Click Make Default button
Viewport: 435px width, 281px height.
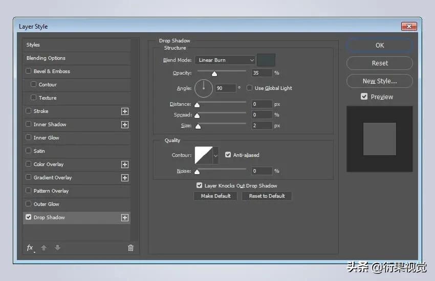(215, 196)
